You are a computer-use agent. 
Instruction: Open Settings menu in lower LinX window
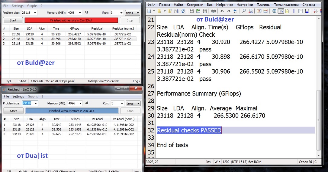tap(18, 97)
